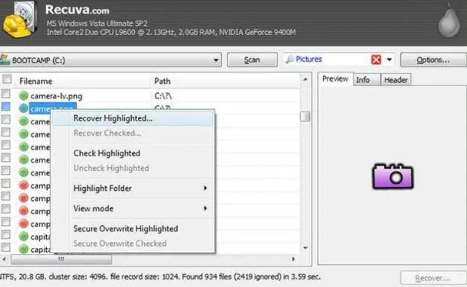Click the horizontal scroll right arrow

pos(293,259)
